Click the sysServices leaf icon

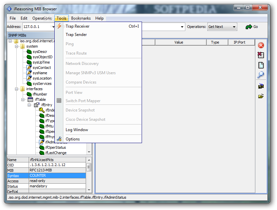click(x=29, y=84)
